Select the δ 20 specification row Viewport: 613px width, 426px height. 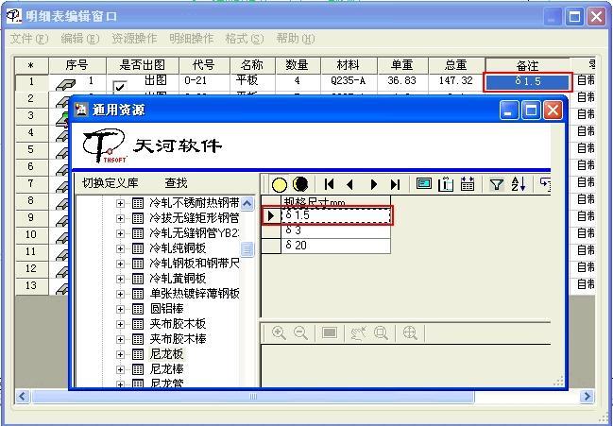(336, 246)
